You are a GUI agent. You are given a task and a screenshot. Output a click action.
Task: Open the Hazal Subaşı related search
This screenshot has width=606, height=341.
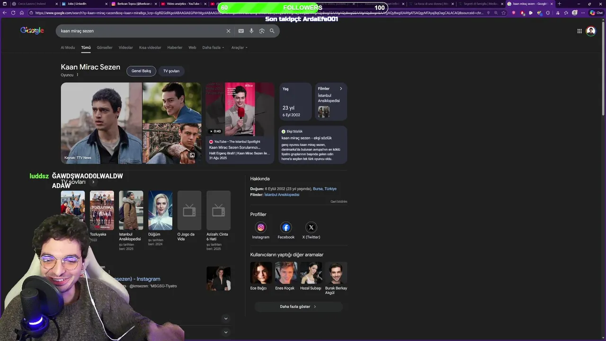tap(311, 276)
